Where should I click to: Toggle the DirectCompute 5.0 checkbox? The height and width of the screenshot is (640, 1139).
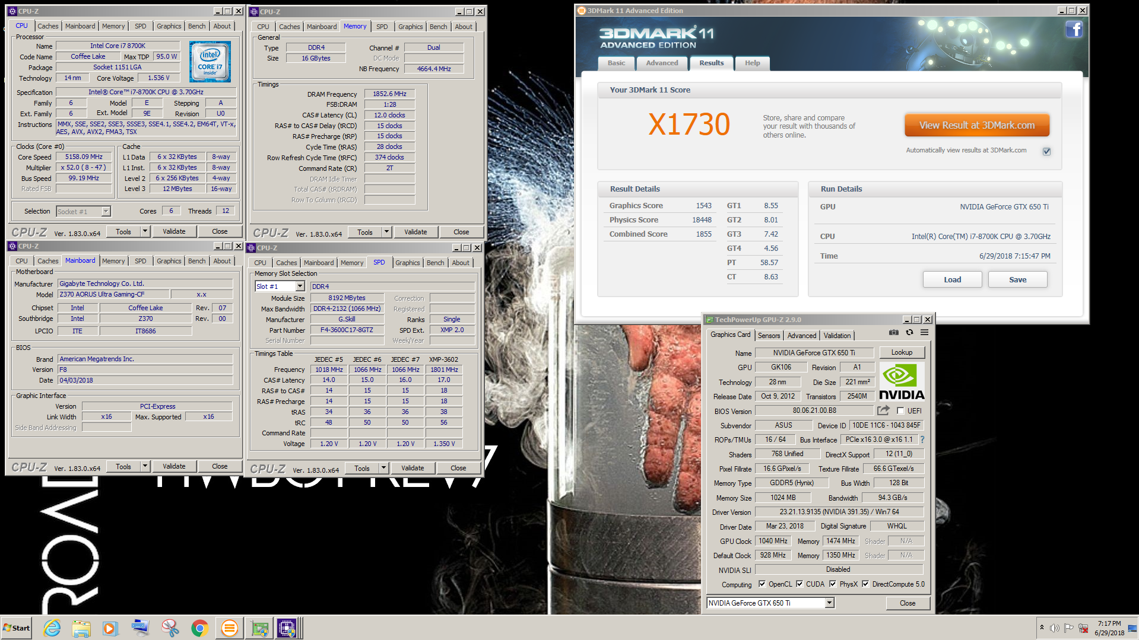pyautogui.click(x=865, y=584)
